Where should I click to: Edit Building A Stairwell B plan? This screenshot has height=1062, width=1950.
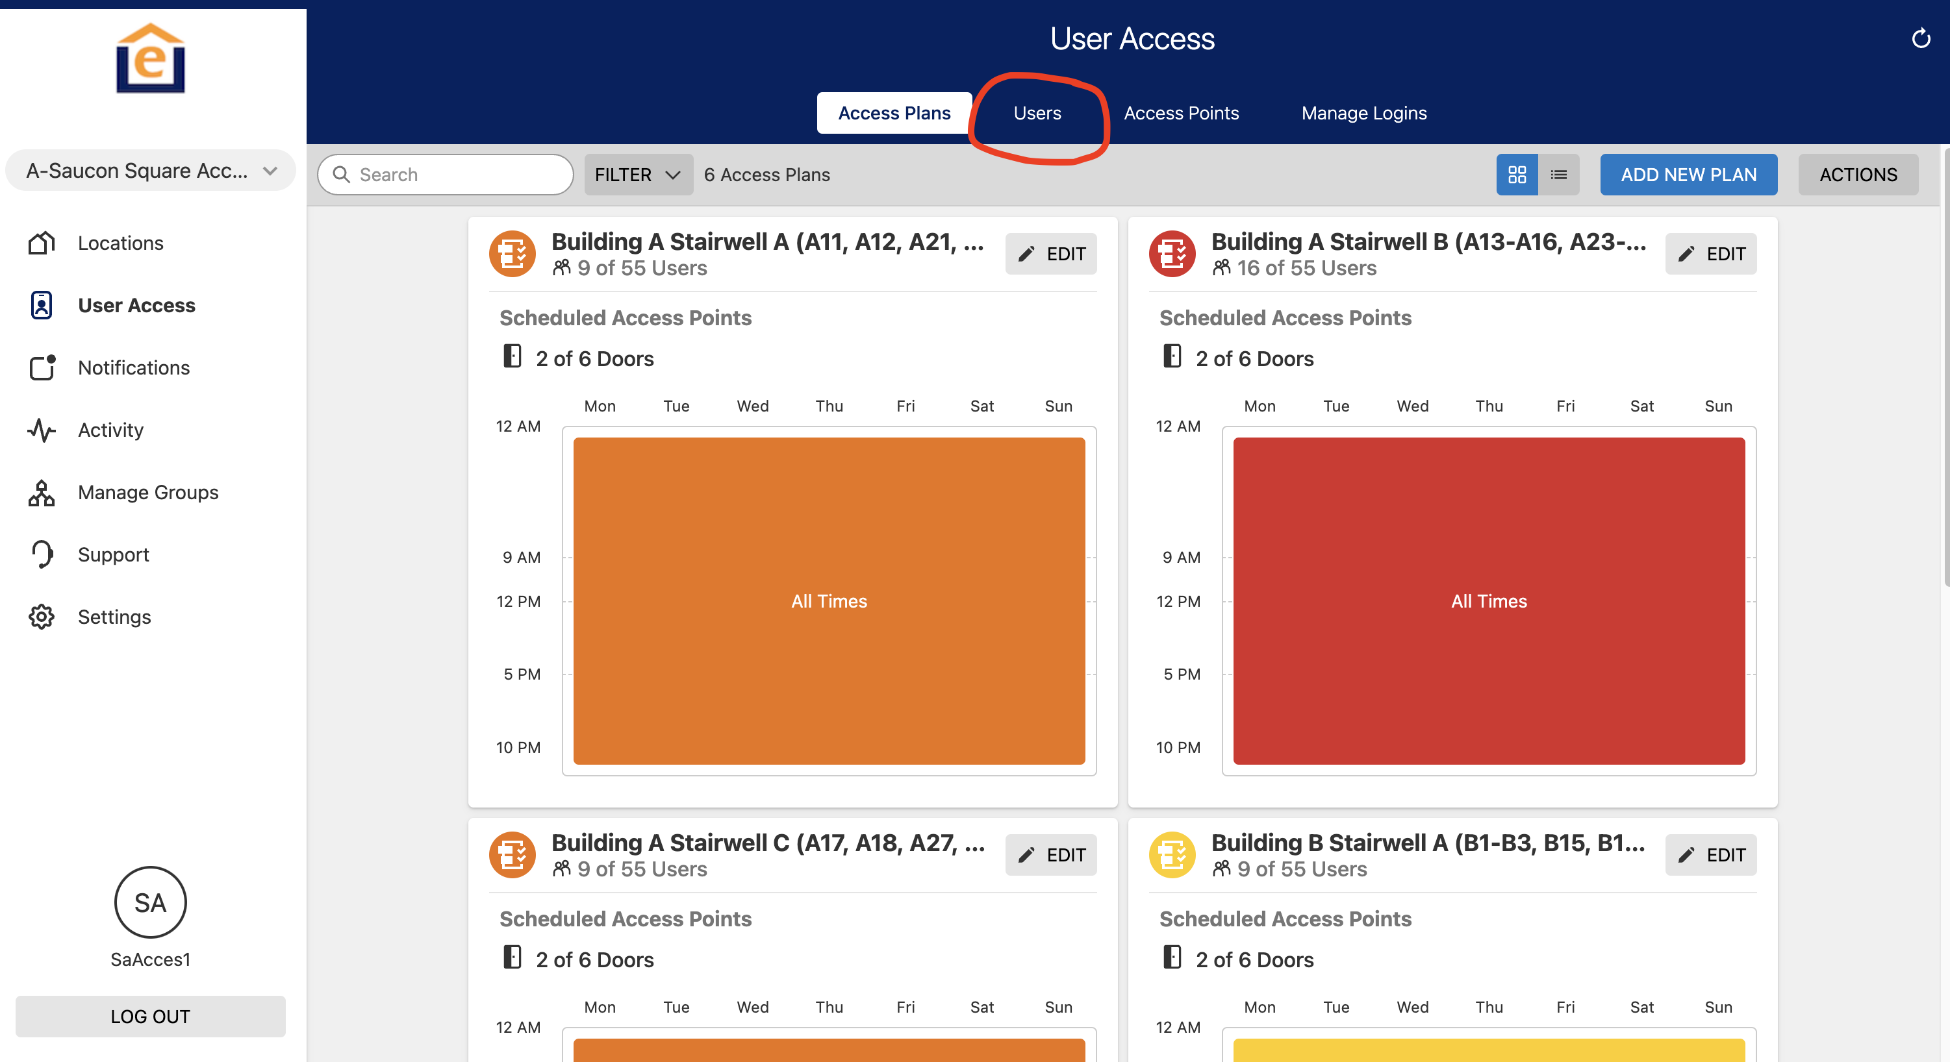(x=1710, y=254)
